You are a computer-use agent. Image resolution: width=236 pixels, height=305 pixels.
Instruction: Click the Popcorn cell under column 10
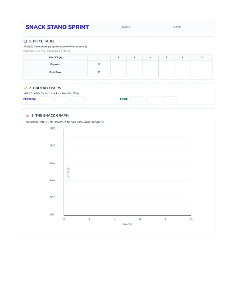click(202, 65)
